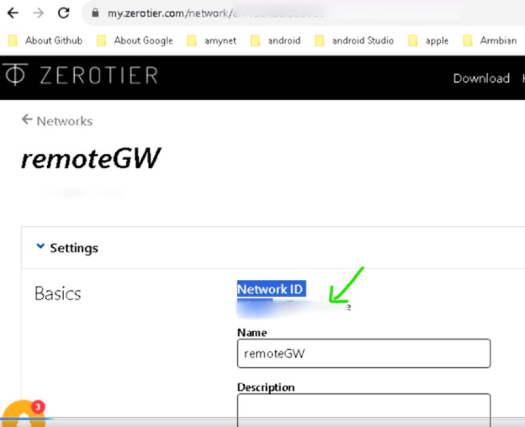Click the remoteGW network title heading
This screenshot has width=525, height=427.
[91, 158]
